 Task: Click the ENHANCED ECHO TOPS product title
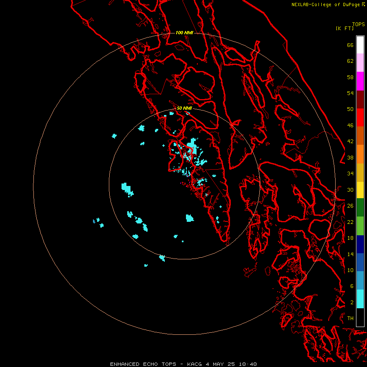[x=143, y=364]
